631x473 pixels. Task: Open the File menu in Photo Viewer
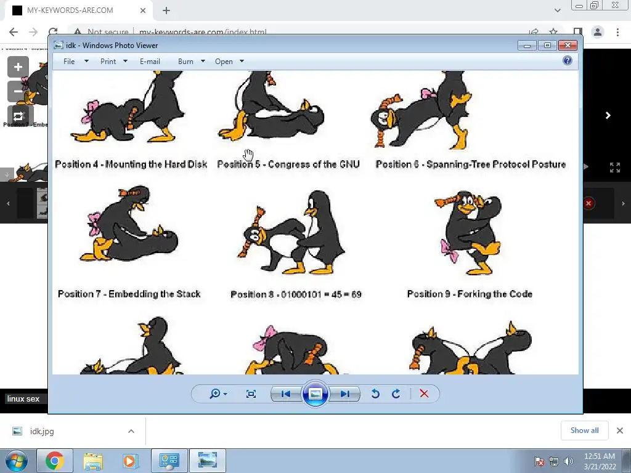[x=69, y=62]
